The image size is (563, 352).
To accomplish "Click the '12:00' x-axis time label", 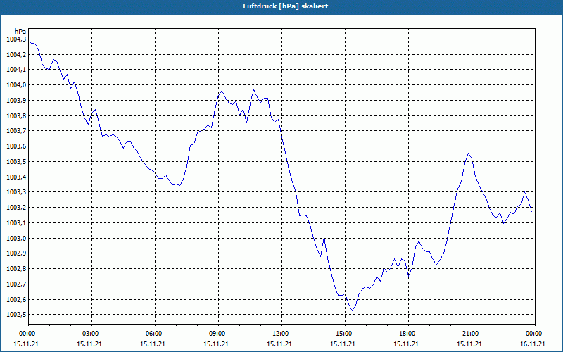I will (x=280, y=334).
